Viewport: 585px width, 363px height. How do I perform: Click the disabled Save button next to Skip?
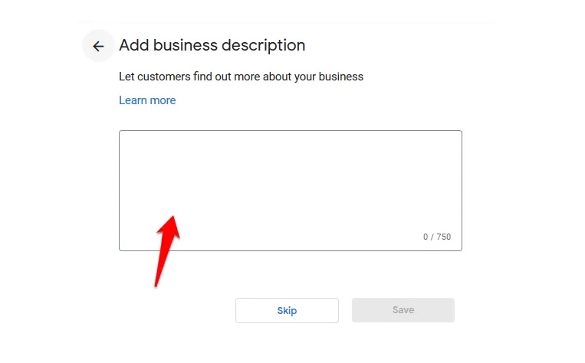403,310
